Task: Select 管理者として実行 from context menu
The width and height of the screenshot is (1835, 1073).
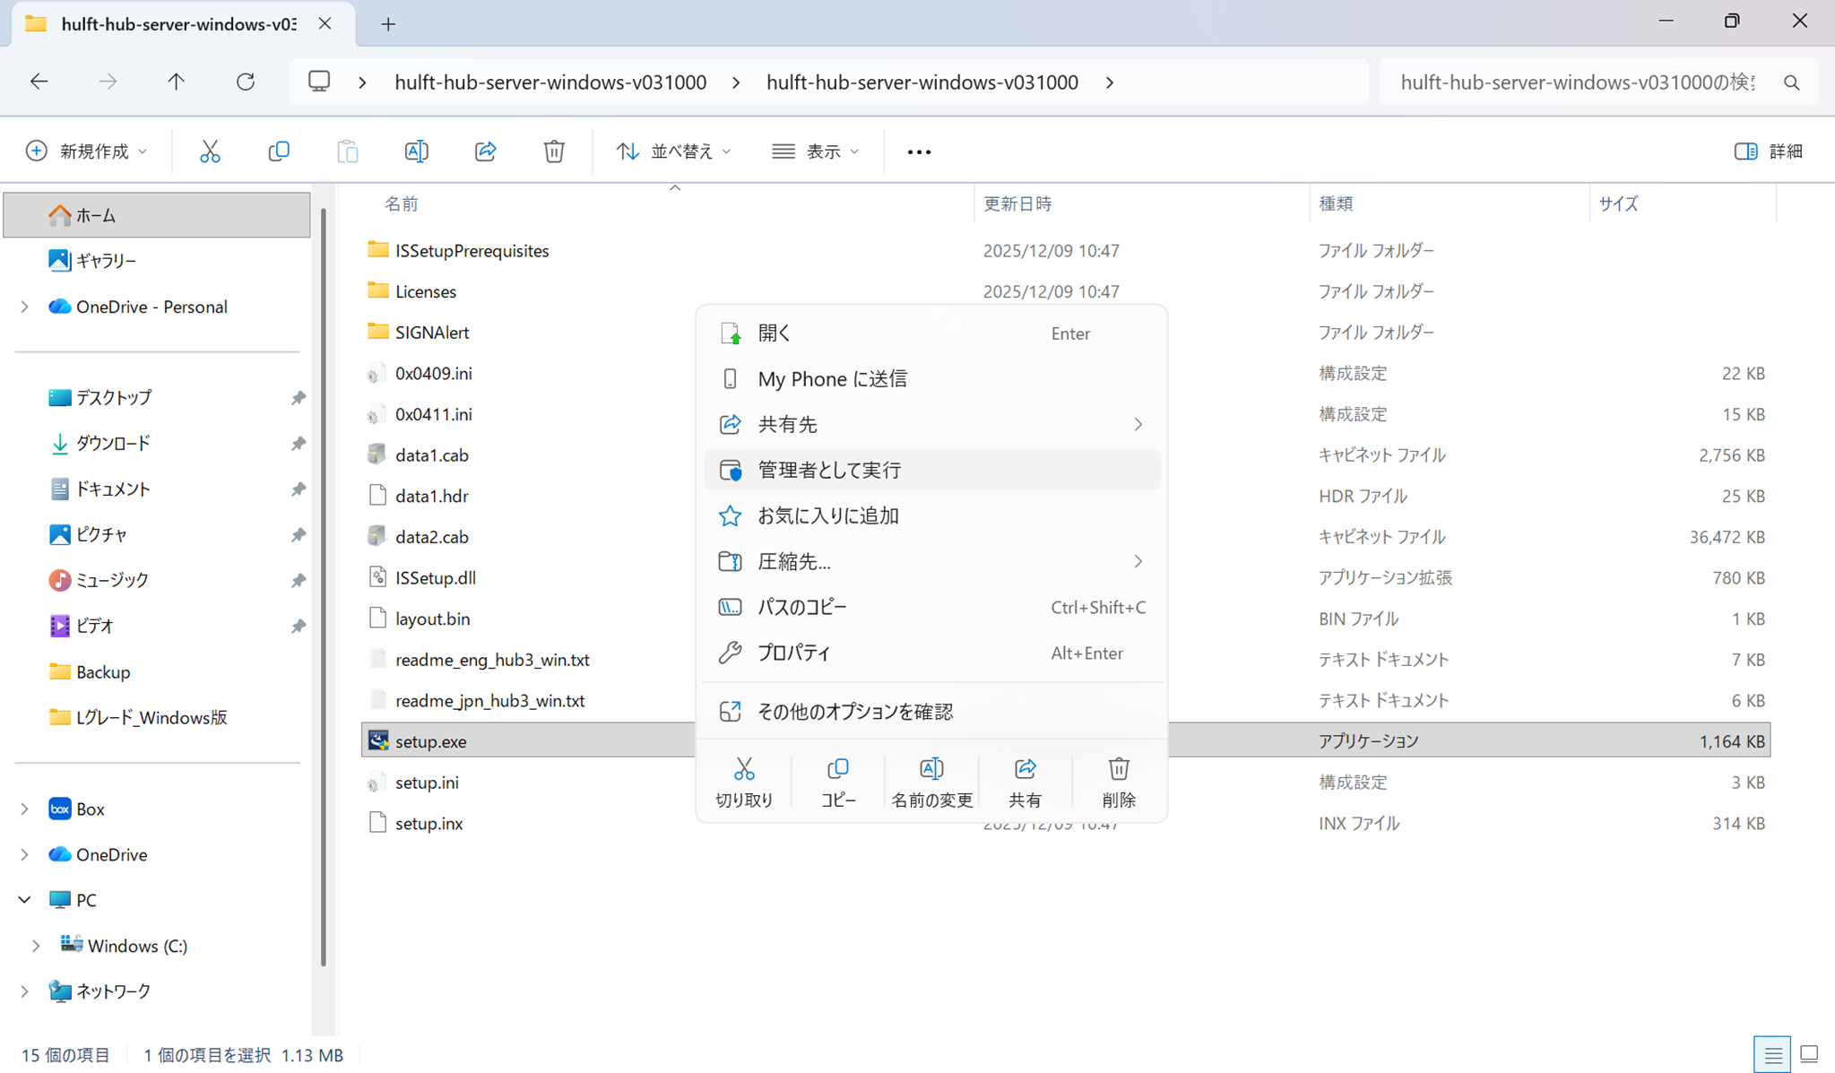Action: coord(829,470)
